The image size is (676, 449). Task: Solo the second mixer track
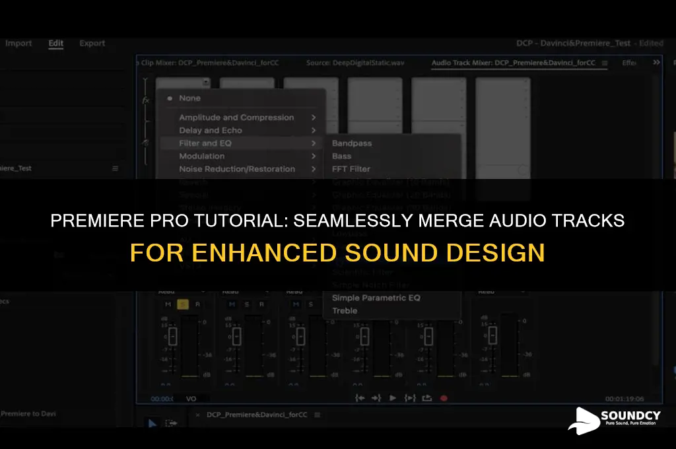[247, 304]
